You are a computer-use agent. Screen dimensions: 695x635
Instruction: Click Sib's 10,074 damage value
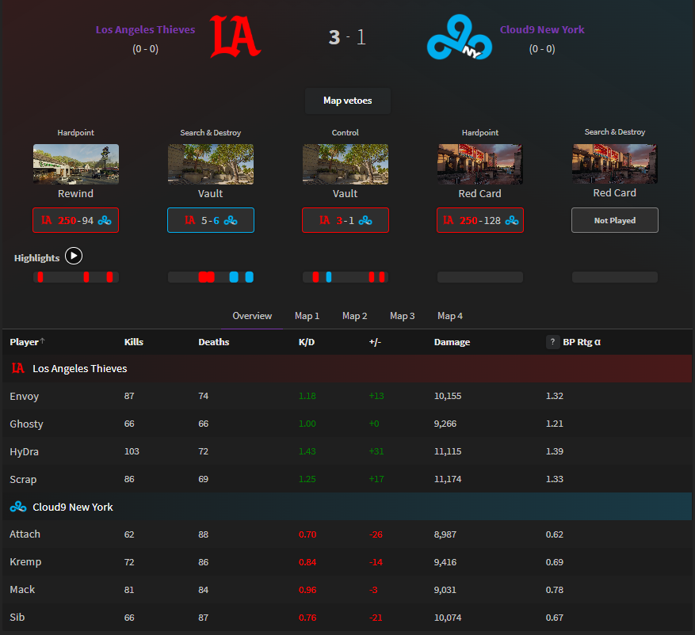click(448, 618)
